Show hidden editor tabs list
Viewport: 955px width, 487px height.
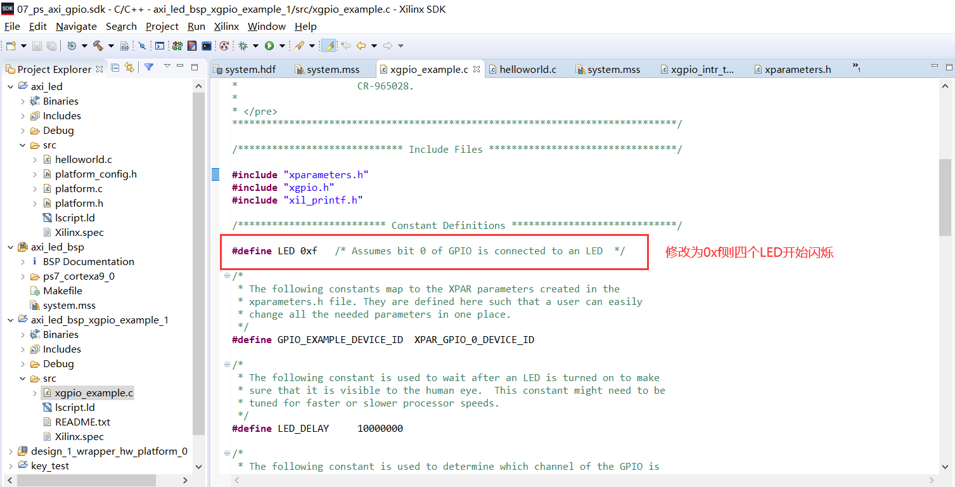click(x=856, y=67)
